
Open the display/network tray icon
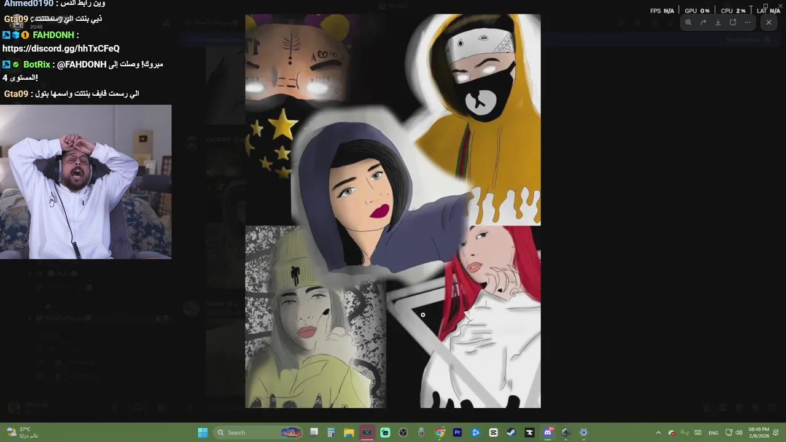[x=729, y=433]
